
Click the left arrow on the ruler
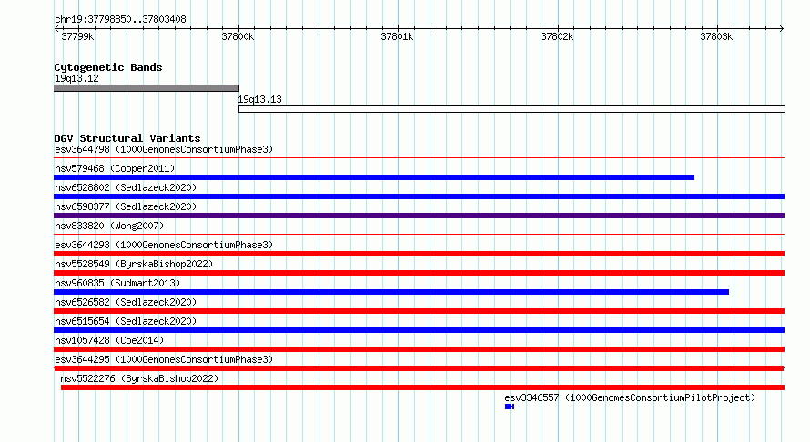(x=56, y=28)
